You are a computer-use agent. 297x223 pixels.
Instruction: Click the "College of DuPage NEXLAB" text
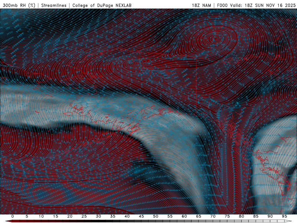point(102,5)
